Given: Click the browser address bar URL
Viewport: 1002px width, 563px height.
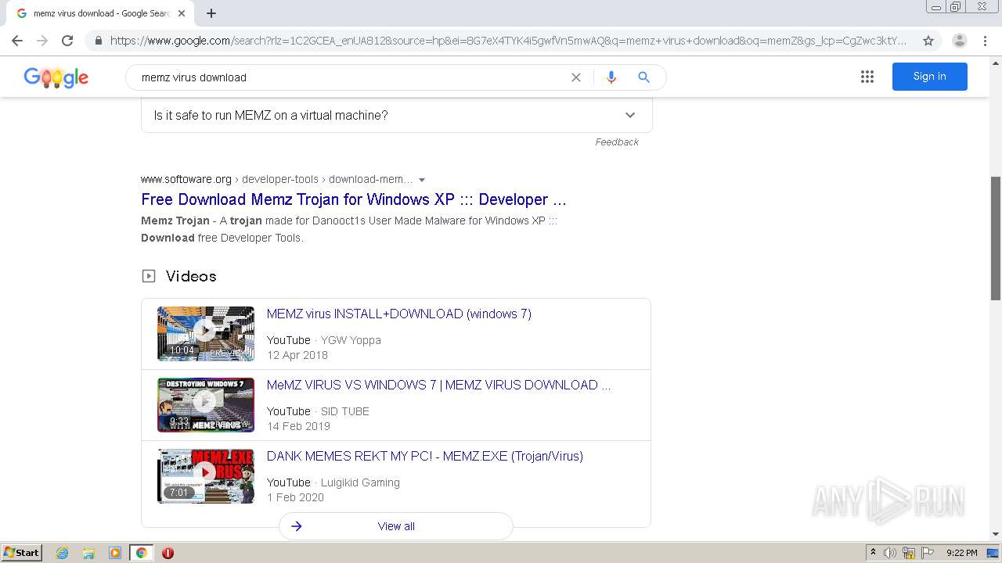Looking at the screenshot, I should coord(509,41).
